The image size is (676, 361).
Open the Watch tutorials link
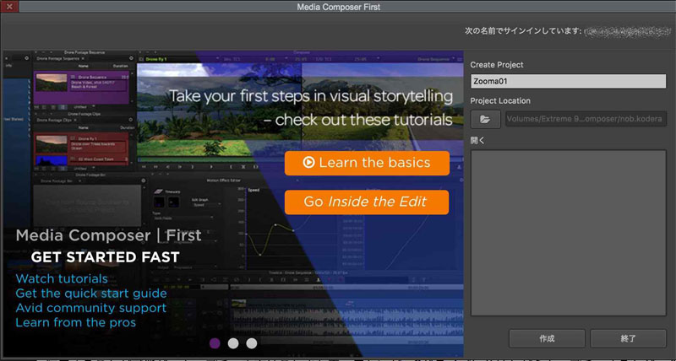click(62, 279)
